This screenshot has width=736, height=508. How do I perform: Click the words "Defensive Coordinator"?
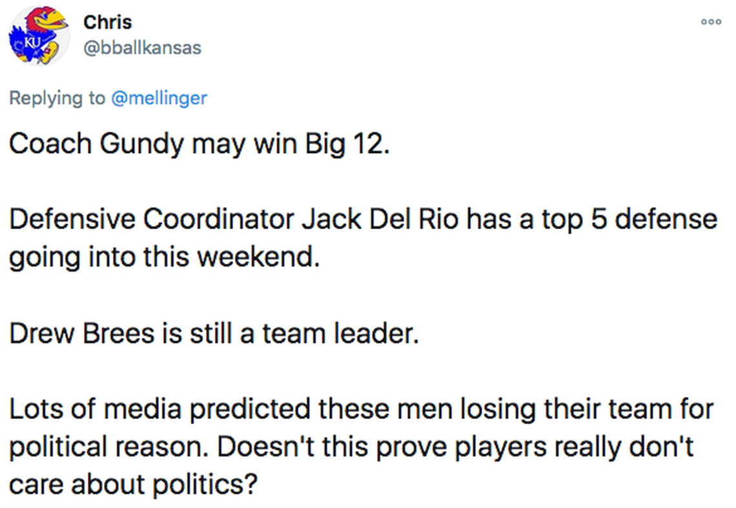[x=152, y=220]
